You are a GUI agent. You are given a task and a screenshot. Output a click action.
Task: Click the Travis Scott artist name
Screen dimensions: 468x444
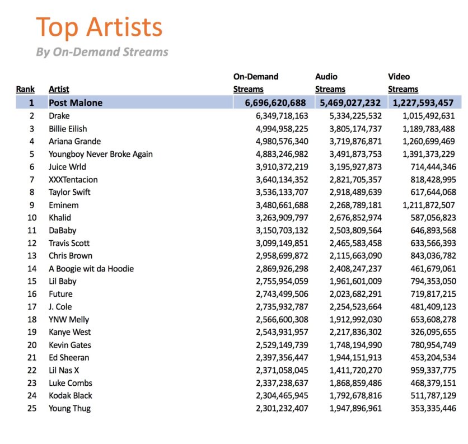pos(69,243)
